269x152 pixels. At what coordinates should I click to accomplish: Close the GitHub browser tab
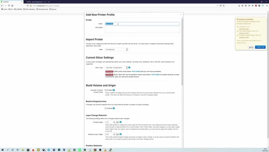45,2
